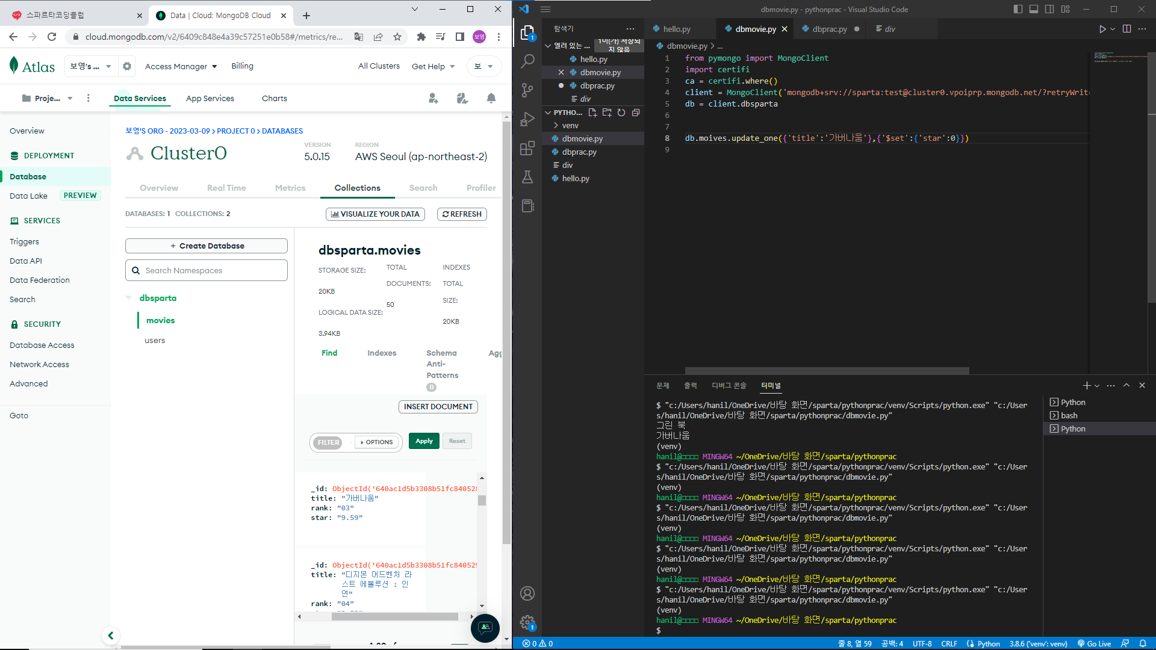The height and width of the screenshot is (650, 1156).
Task: Open the Atlas project alerts bell
Action: point(491,98)
